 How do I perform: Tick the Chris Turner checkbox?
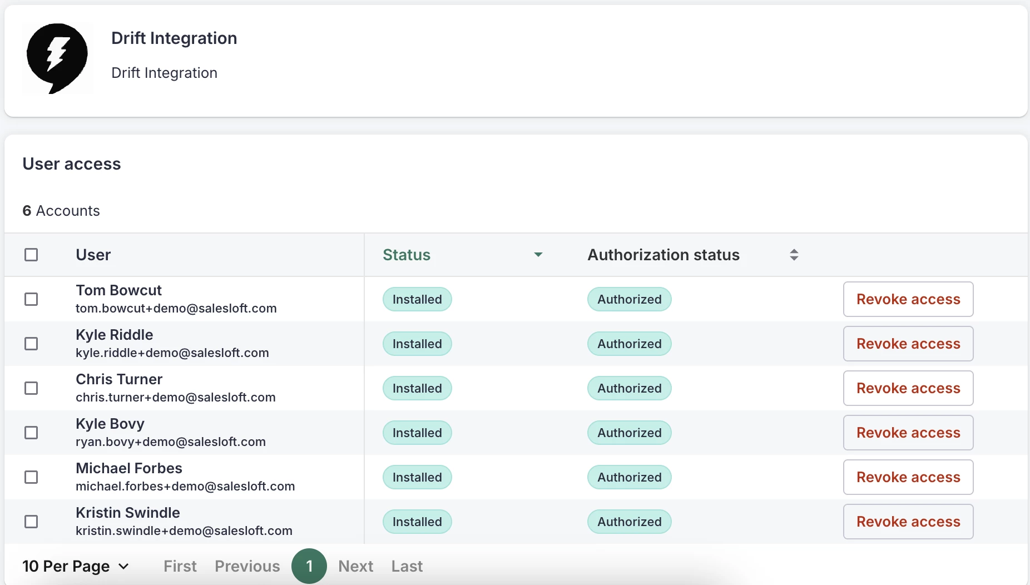[x=31, y=388]
